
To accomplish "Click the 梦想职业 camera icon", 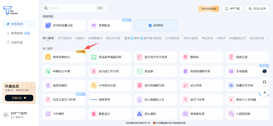I will [x=94, y=25].
